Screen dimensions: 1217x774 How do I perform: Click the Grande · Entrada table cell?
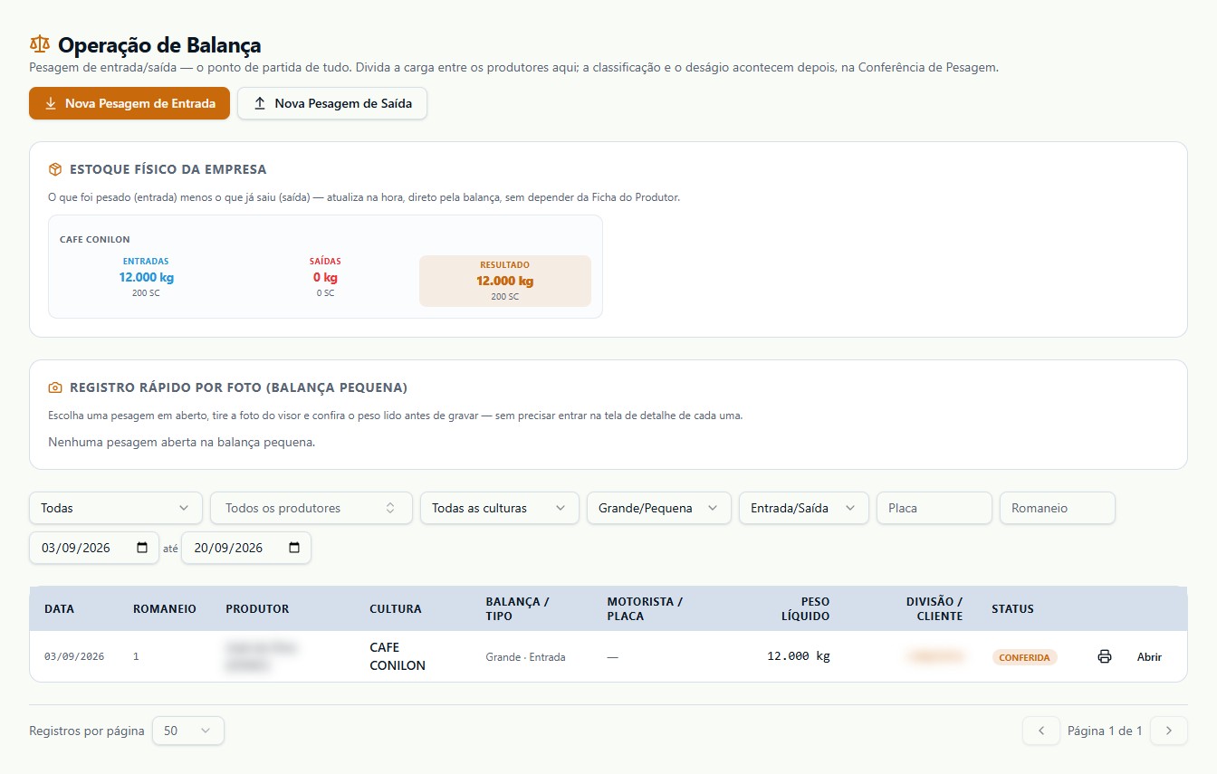coord(525,657)
